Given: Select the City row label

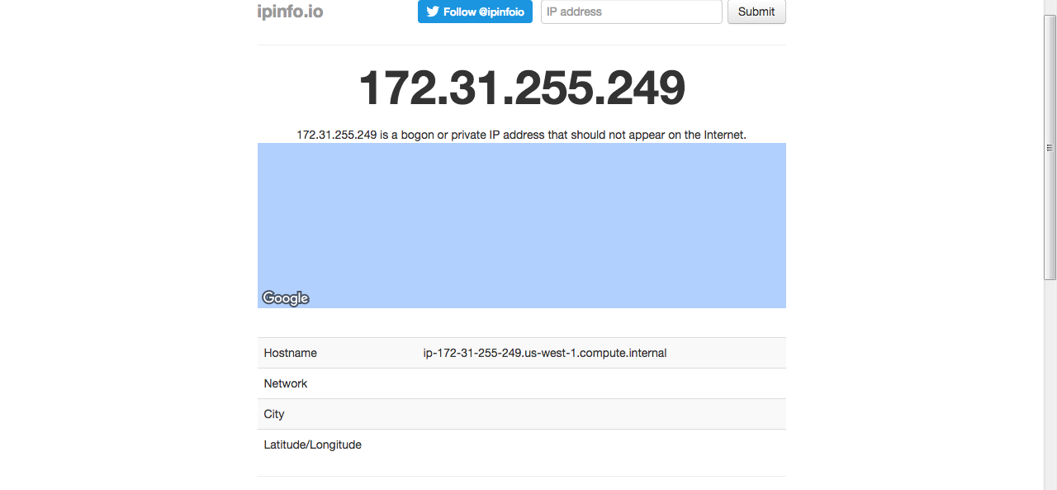Looking at the screenshot, I should tap(274, 414).
